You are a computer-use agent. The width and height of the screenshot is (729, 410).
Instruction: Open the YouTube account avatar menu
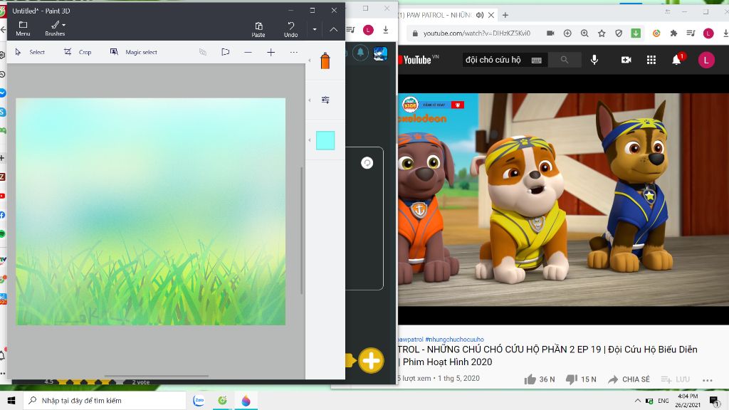(x=706, y=60)
